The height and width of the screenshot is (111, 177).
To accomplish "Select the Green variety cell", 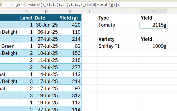I will tap(9, 46).
